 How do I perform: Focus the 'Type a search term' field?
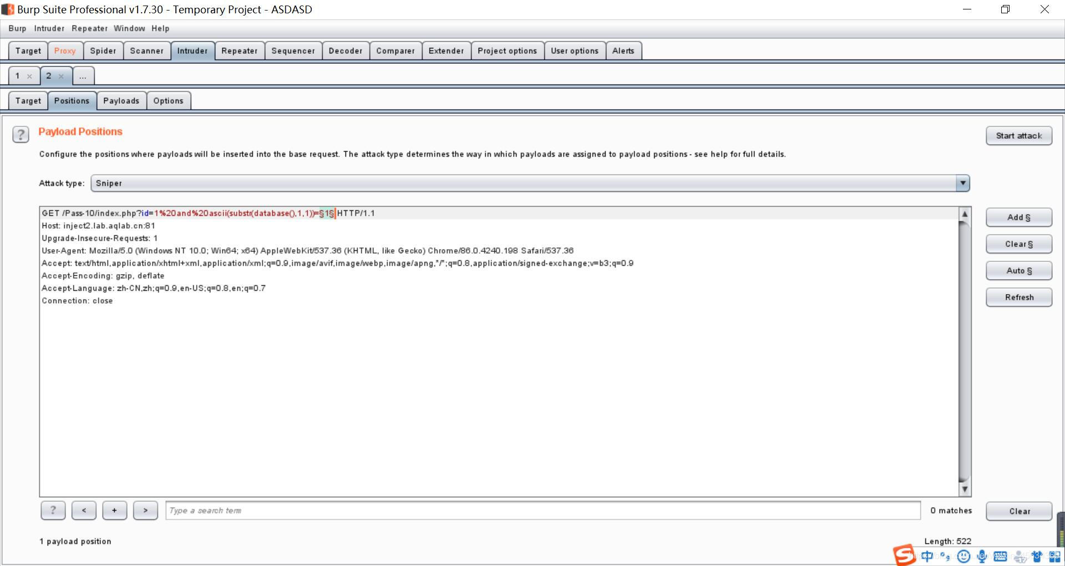point(543,511)
